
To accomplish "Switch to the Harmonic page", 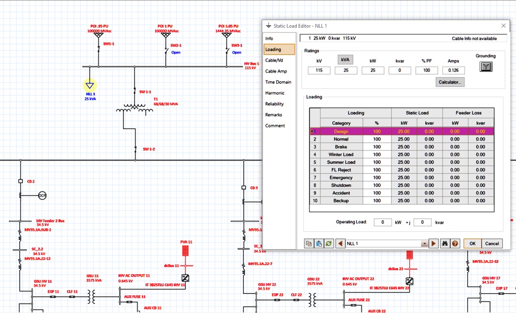I will (x=275, y=93).
